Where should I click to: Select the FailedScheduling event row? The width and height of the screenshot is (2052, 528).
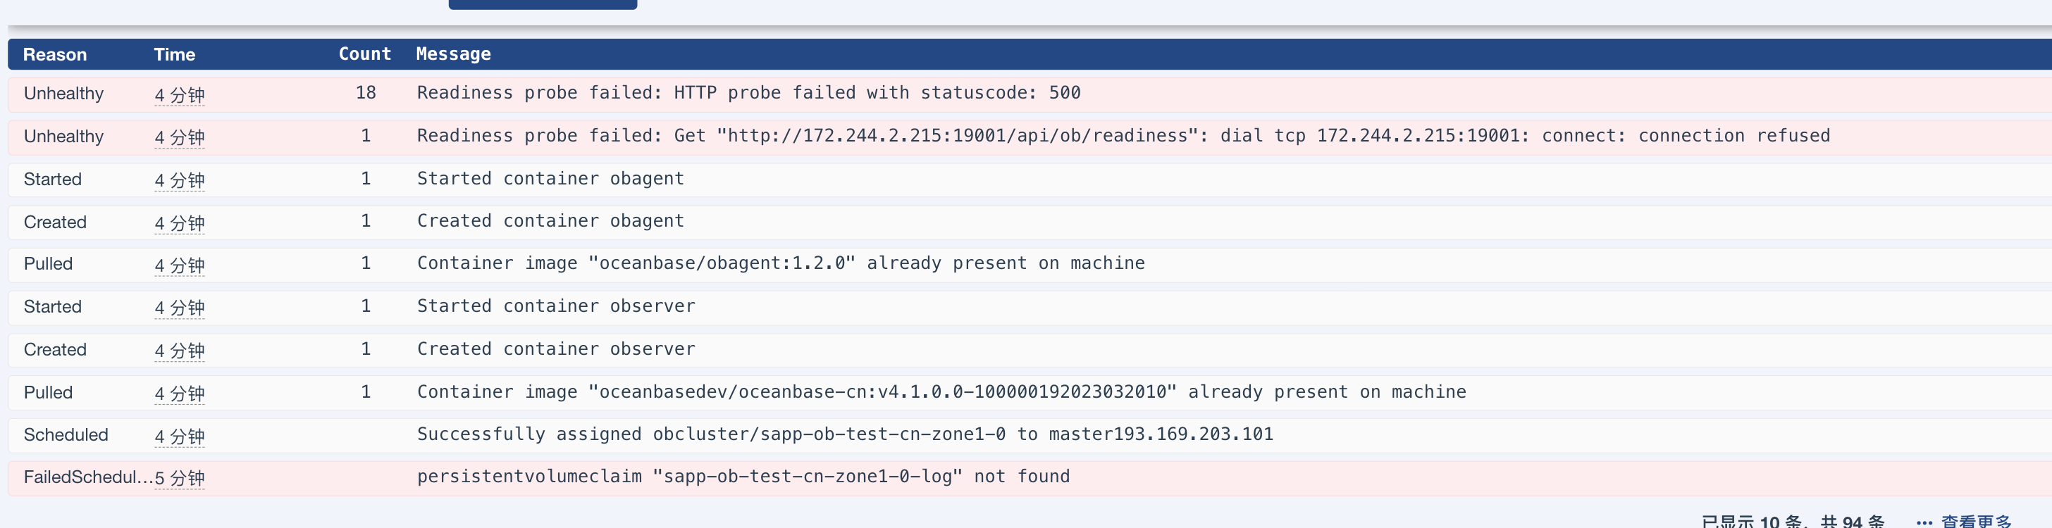[x=1030, y=478]
